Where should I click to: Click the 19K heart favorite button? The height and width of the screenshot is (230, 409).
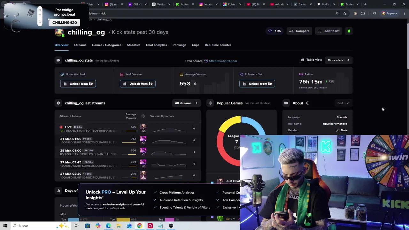tap(274, 31)
